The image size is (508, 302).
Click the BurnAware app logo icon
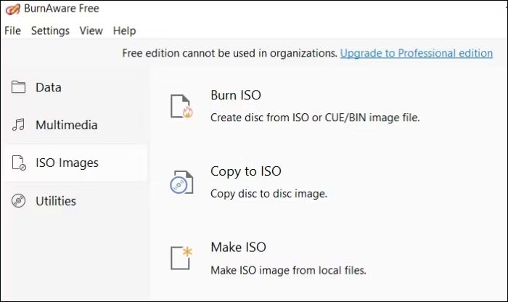(x=12, y=9)
